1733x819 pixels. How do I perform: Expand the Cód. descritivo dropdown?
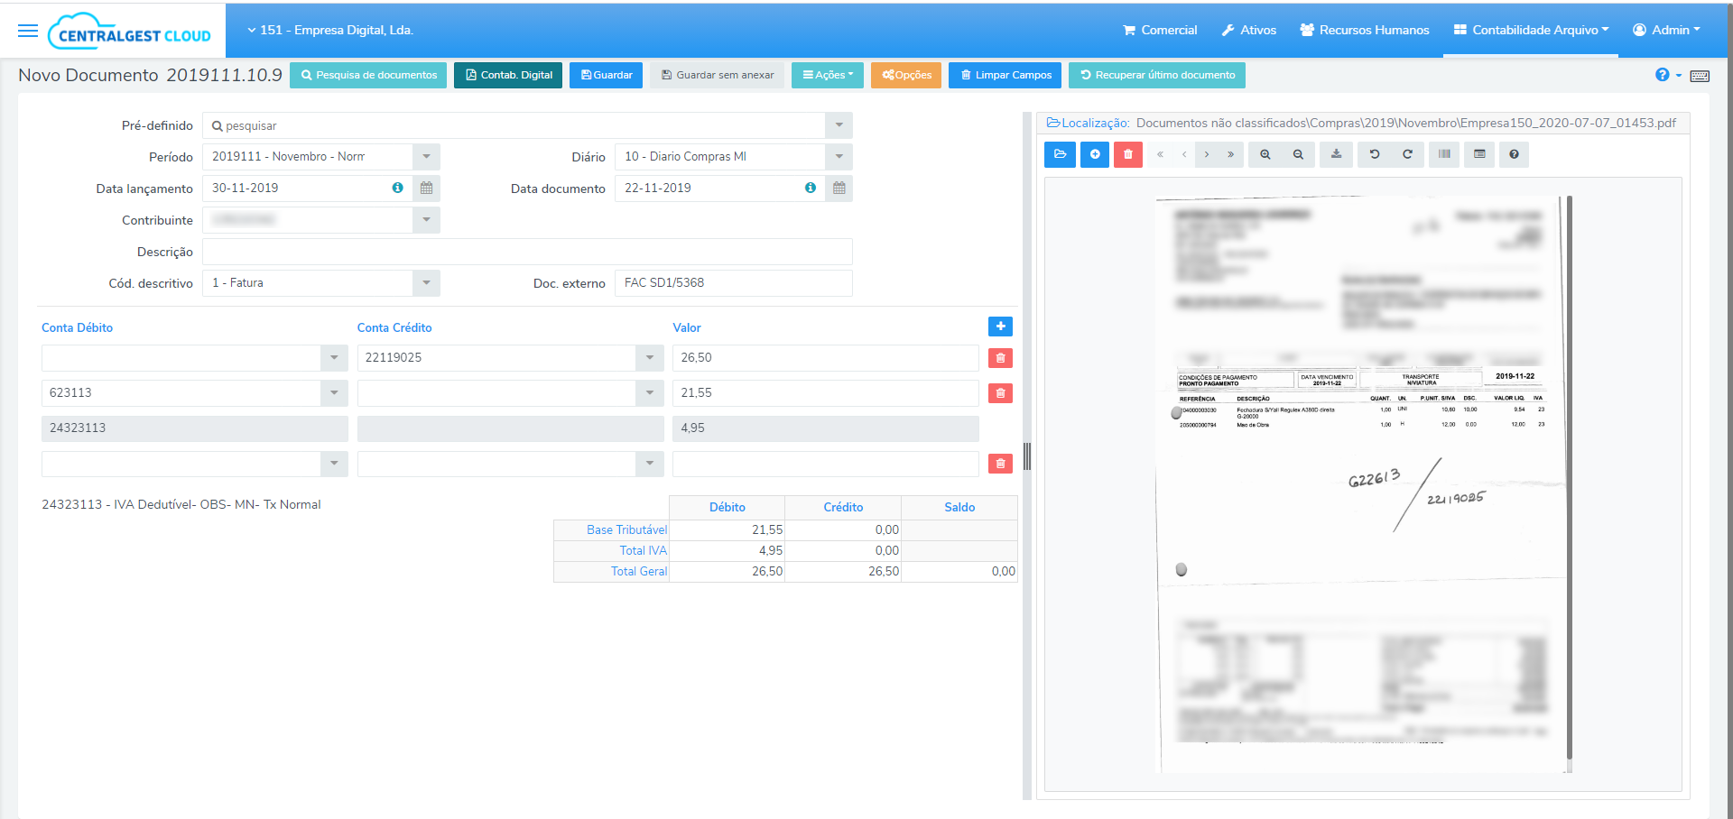click(x=425, y=282)
